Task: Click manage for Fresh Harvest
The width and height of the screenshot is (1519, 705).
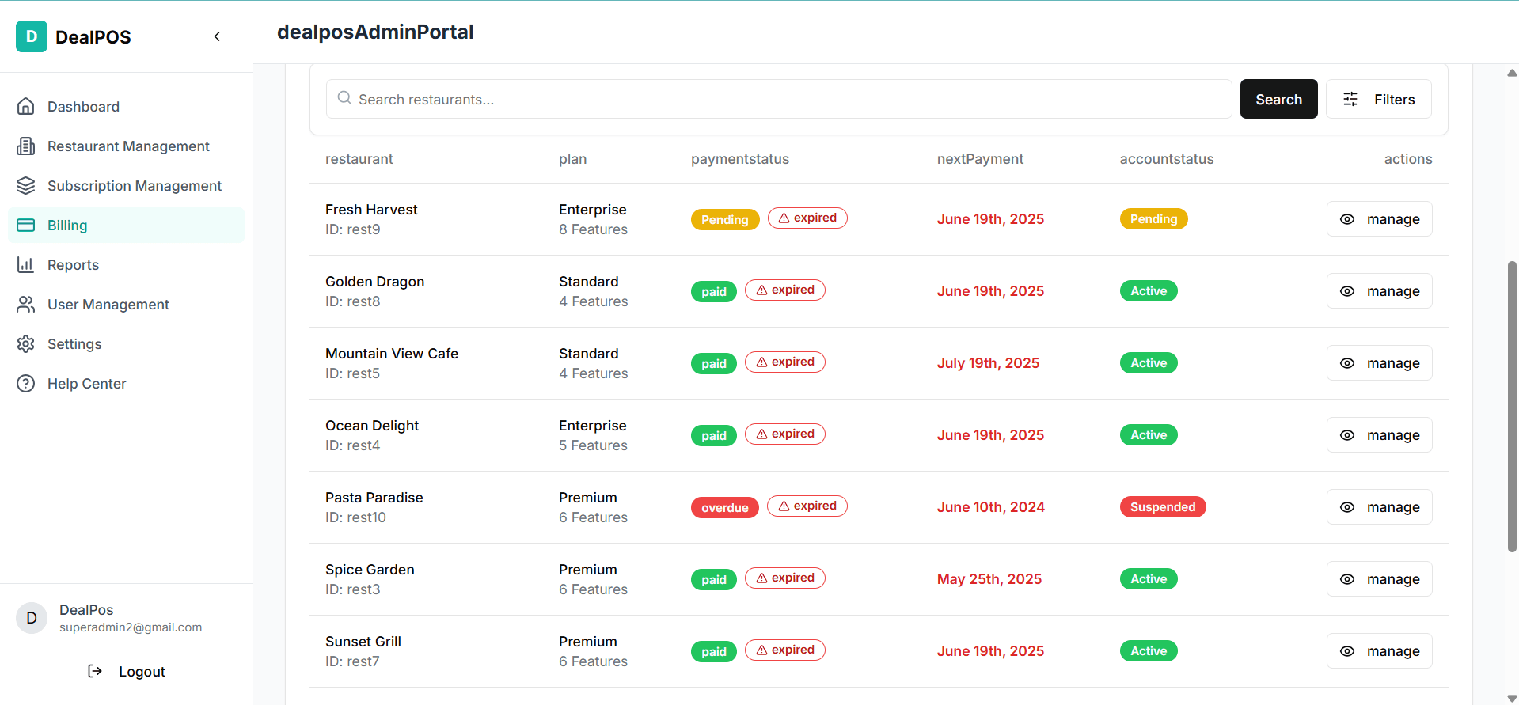Action: click(x=1379, y=219)
